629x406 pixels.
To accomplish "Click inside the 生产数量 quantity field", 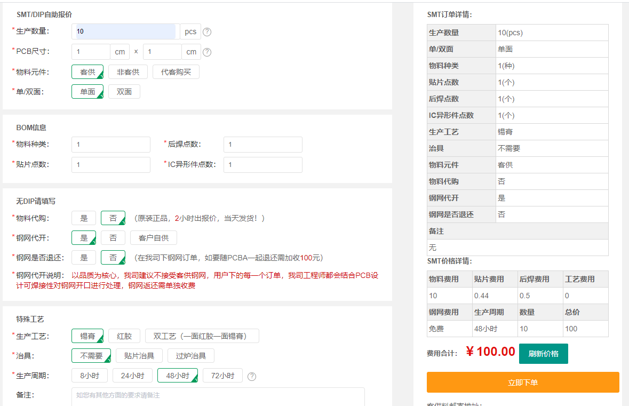I will 124,31.
